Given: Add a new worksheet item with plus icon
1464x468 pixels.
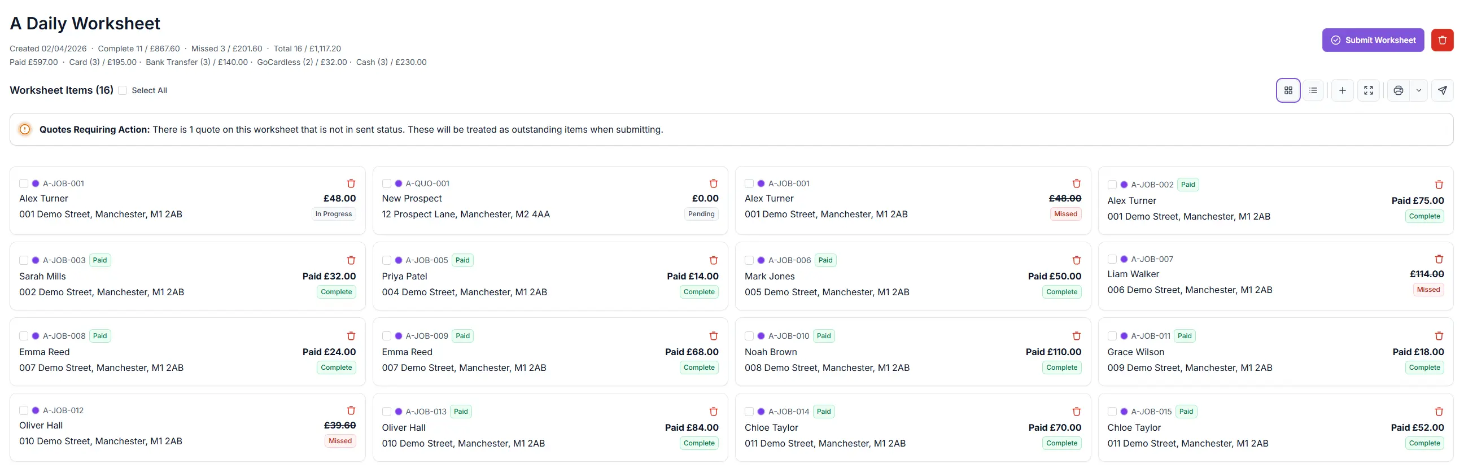Looking at the screenshot, I should point(1343,90).
